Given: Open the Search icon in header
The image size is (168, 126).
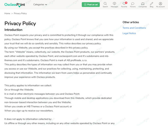Looking at the screenshot, I should [x=105, y=5].
